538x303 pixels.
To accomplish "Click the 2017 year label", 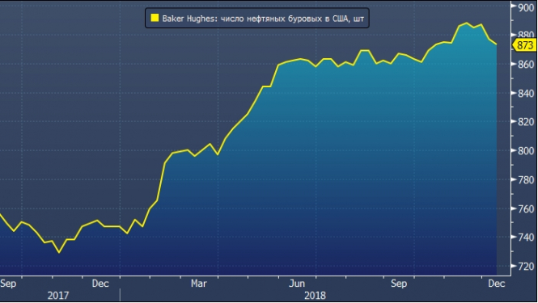I will (x=58, y=296).
